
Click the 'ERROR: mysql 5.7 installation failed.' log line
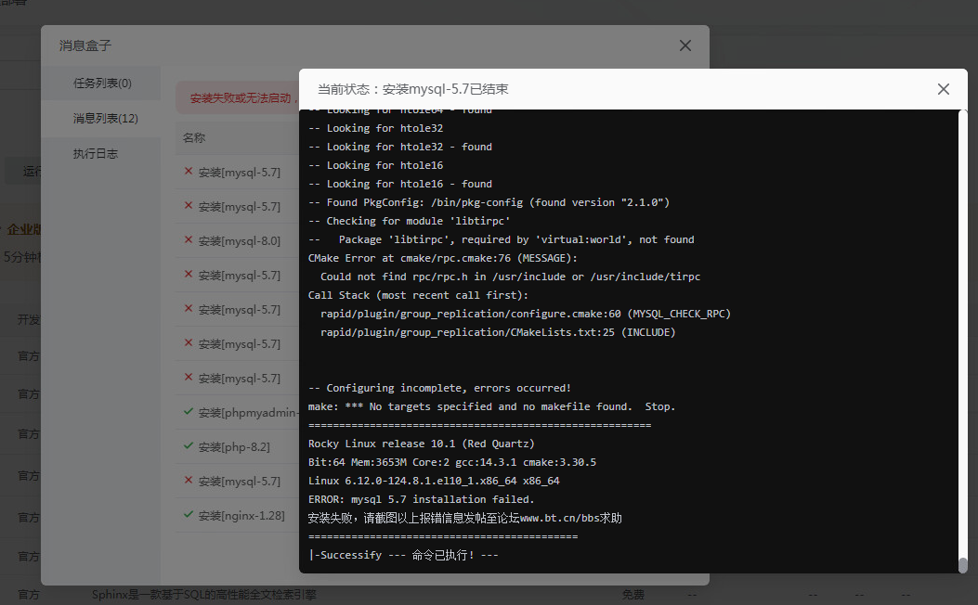coord(421,499)
